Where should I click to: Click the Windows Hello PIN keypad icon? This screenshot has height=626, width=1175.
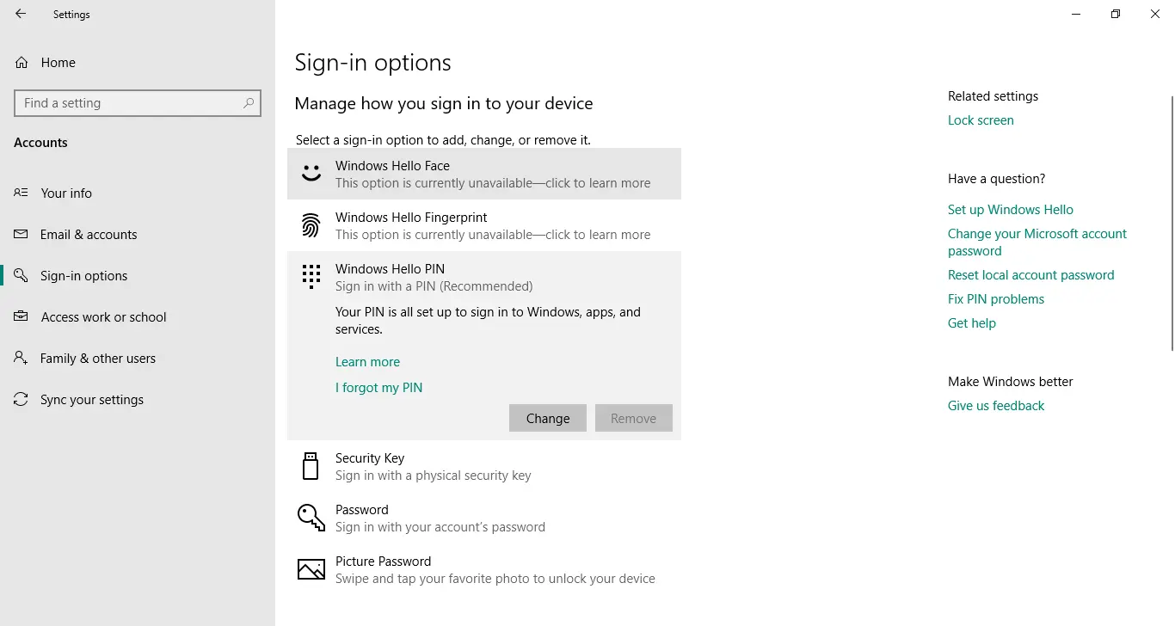pyautogui.click(x=311, y=275)
